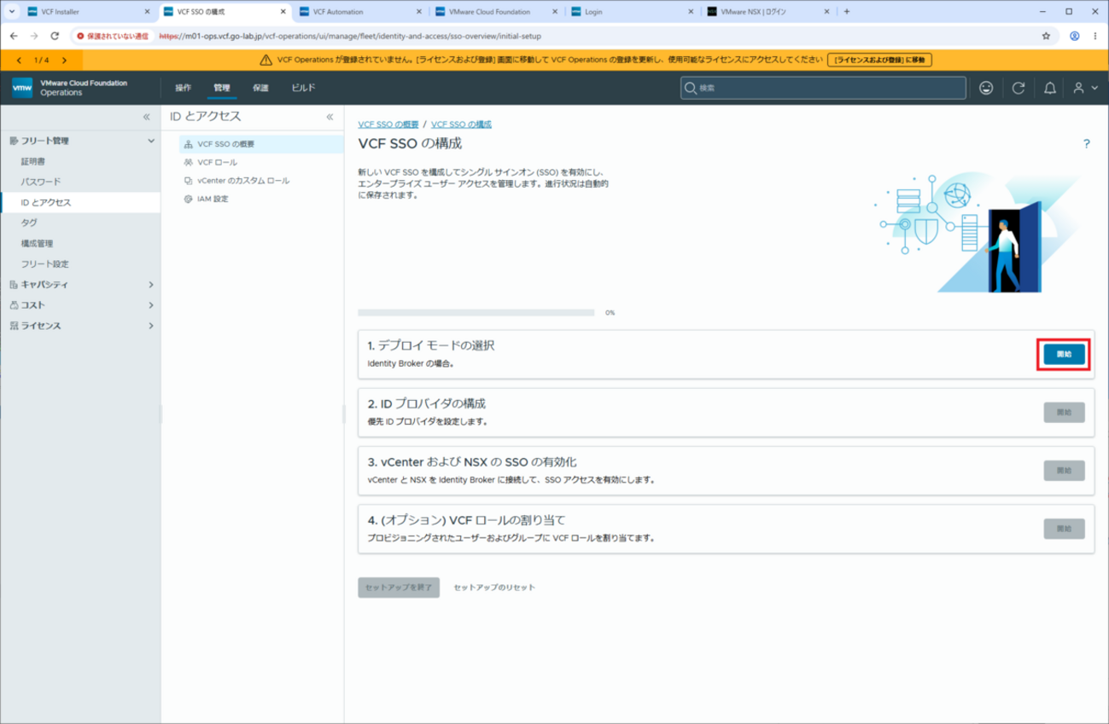
Task: Click the refresh icon in the app header
Action: pyautogui.click(x=1019, y=88)
